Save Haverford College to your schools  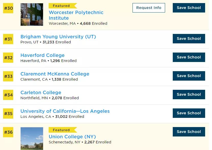click(x=189, y=57)
